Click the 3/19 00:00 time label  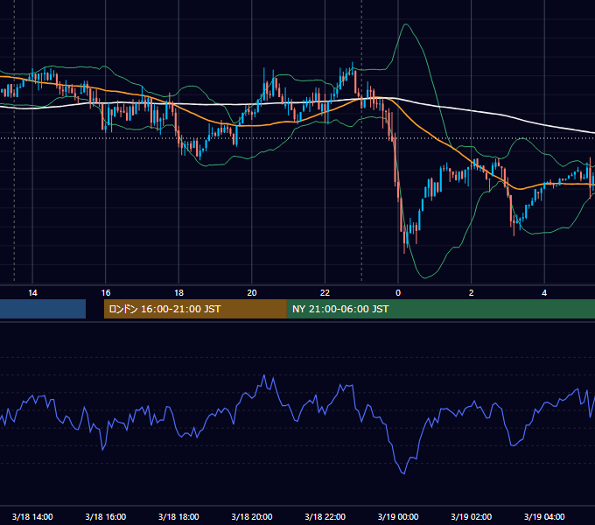coord(398,516)
